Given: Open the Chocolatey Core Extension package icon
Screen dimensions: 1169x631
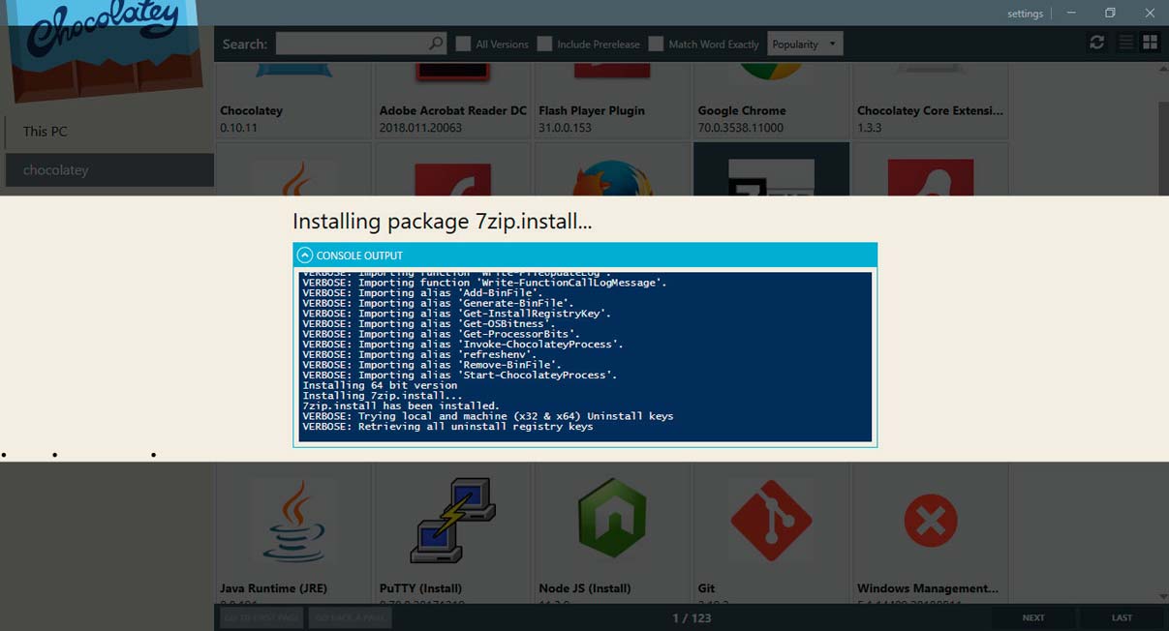Looking at the screenshot, I should [930, 69].
